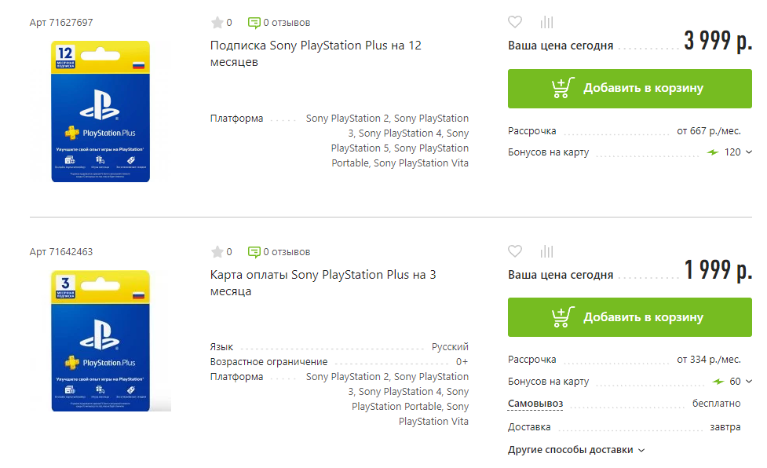Click the 12-month PlayStation Plus card image
The image size is (767, 468).
[x=100, y=112]
